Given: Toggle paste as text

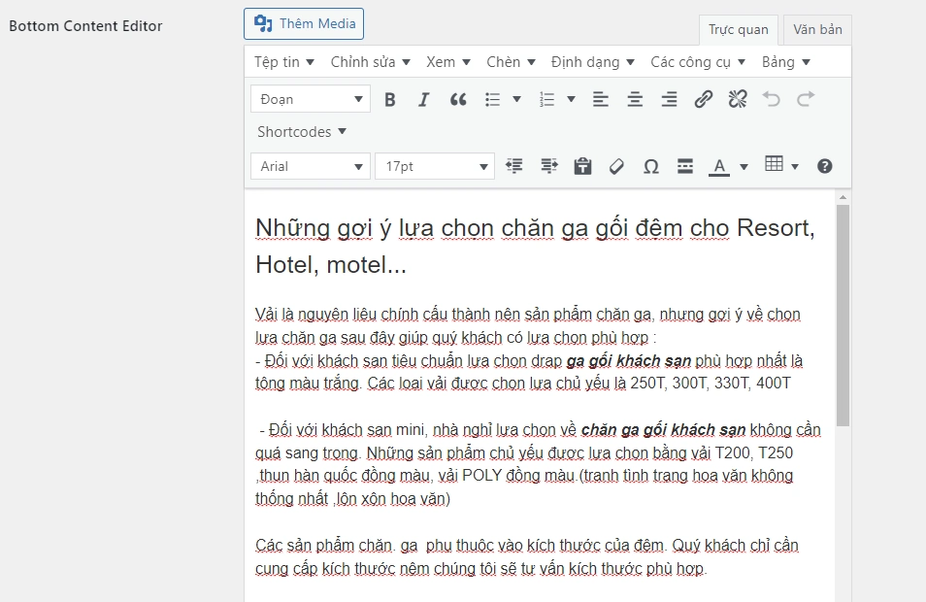Looking at the screenshot, I should tap(583, 166).
